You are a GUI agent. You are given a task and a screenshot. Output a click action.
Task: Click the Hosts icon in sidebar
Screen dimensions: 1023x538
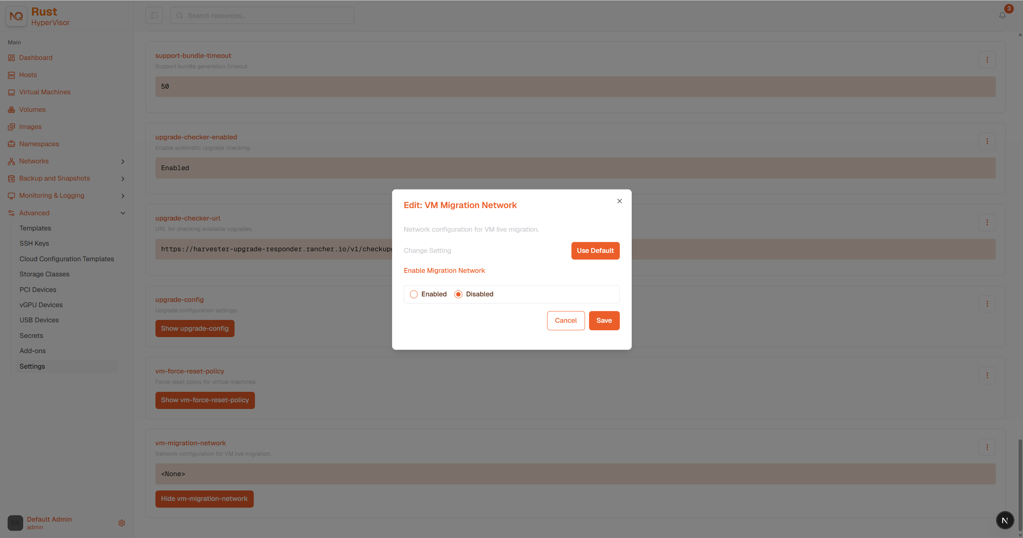pos(11,75)
